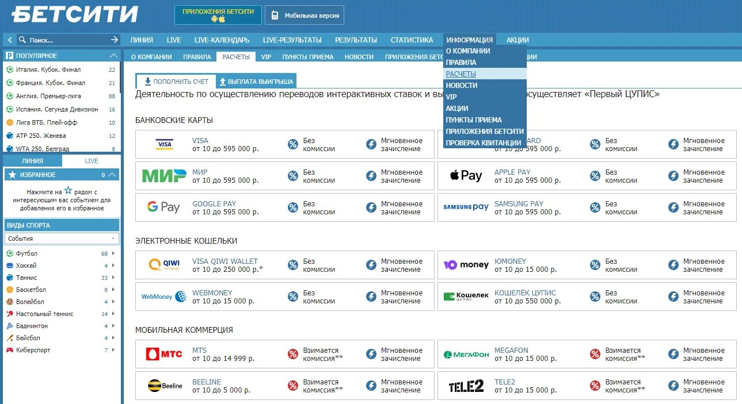Select РАСЧЕТЫ in Информация dropdown
The width and height of the screenshot is (742, 404).
pyautogui.click(x=485, y=74)
